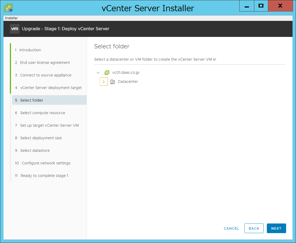This screenshot has height=243, width=296.
Task: Expand the Datacenter tree node
Action: (104, 82)
